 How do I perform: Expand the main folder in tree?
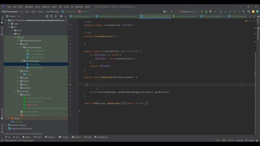[x=12, y=30]
